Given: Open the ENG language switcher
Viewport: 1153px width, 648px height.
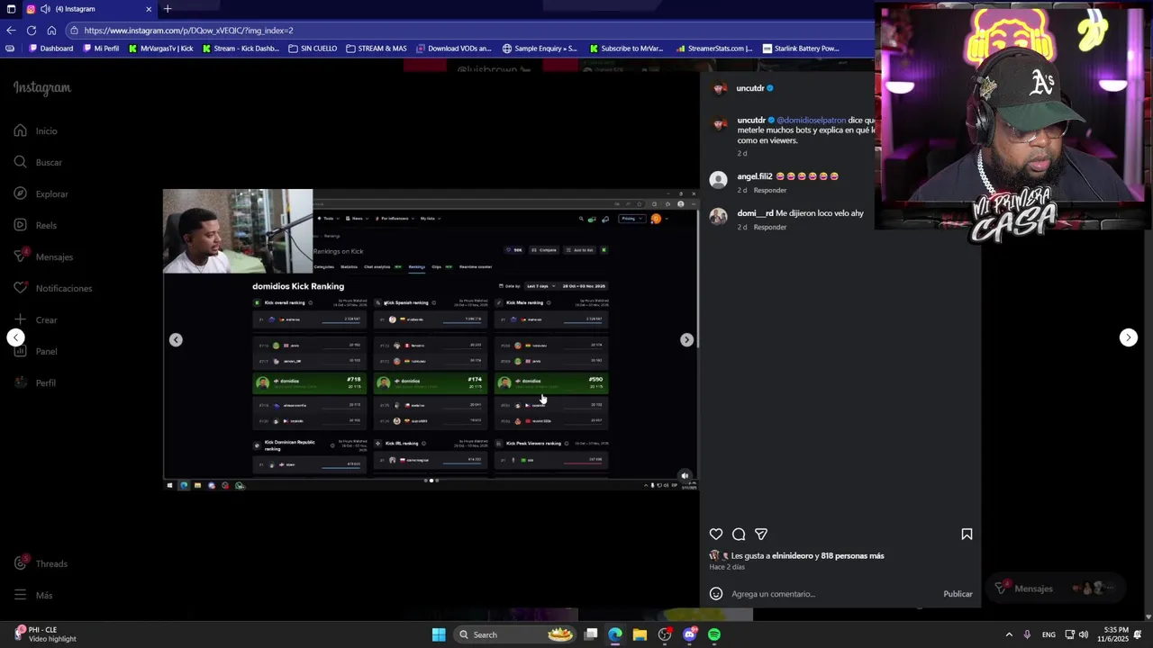Looking at the screenshot, I should 1049,634.
